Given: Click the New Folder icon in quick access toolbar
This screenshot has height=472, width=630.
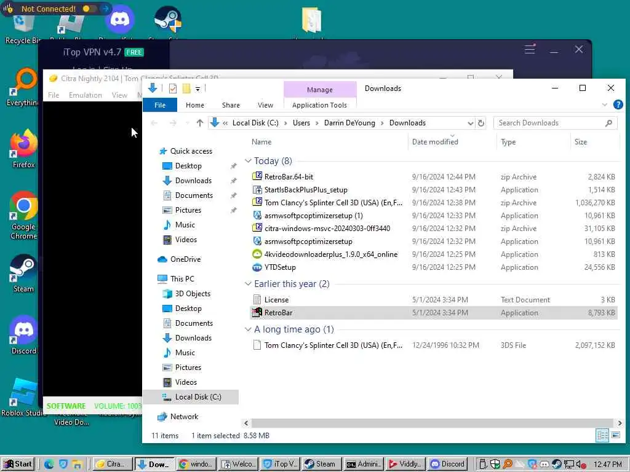Looking at the screenshot, I should point(186,88).
